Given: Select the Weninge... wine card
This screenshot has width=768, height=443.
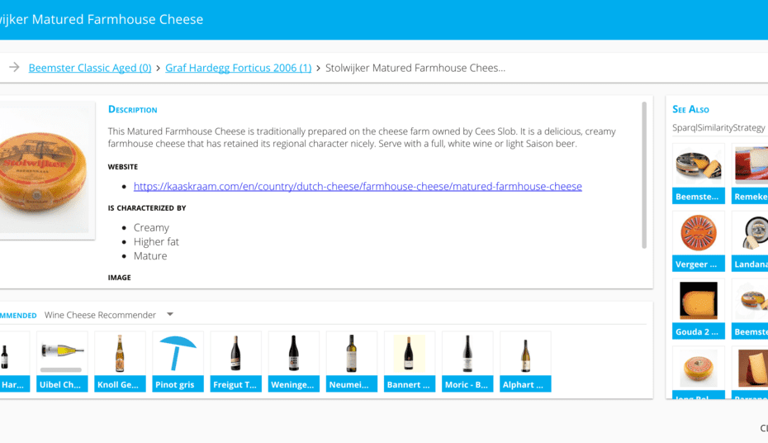Looking at the screenshot, I should click(x=293, y=362).
